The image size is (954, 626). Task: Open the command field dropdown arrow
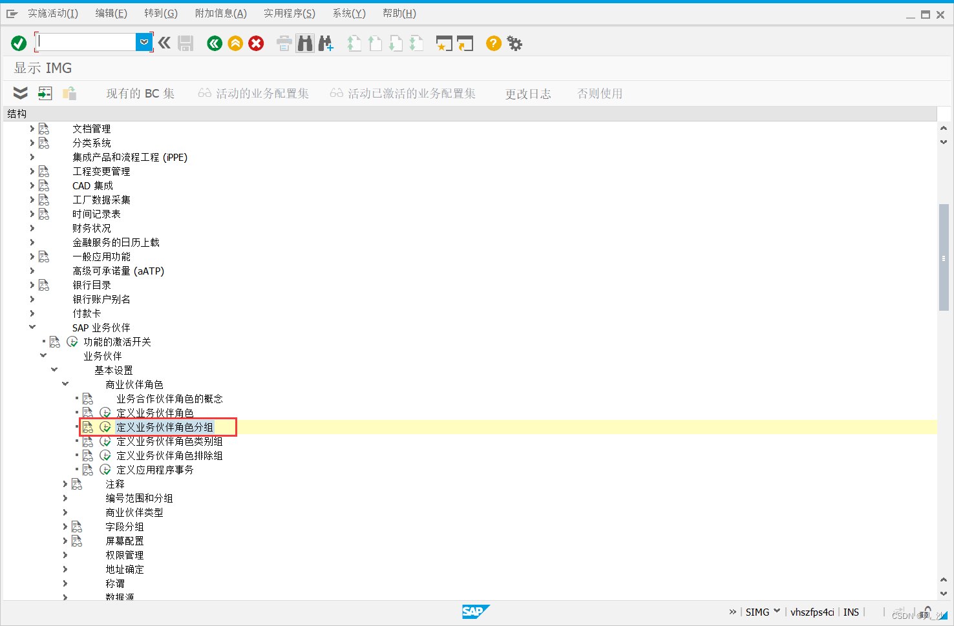pos(143,42)
